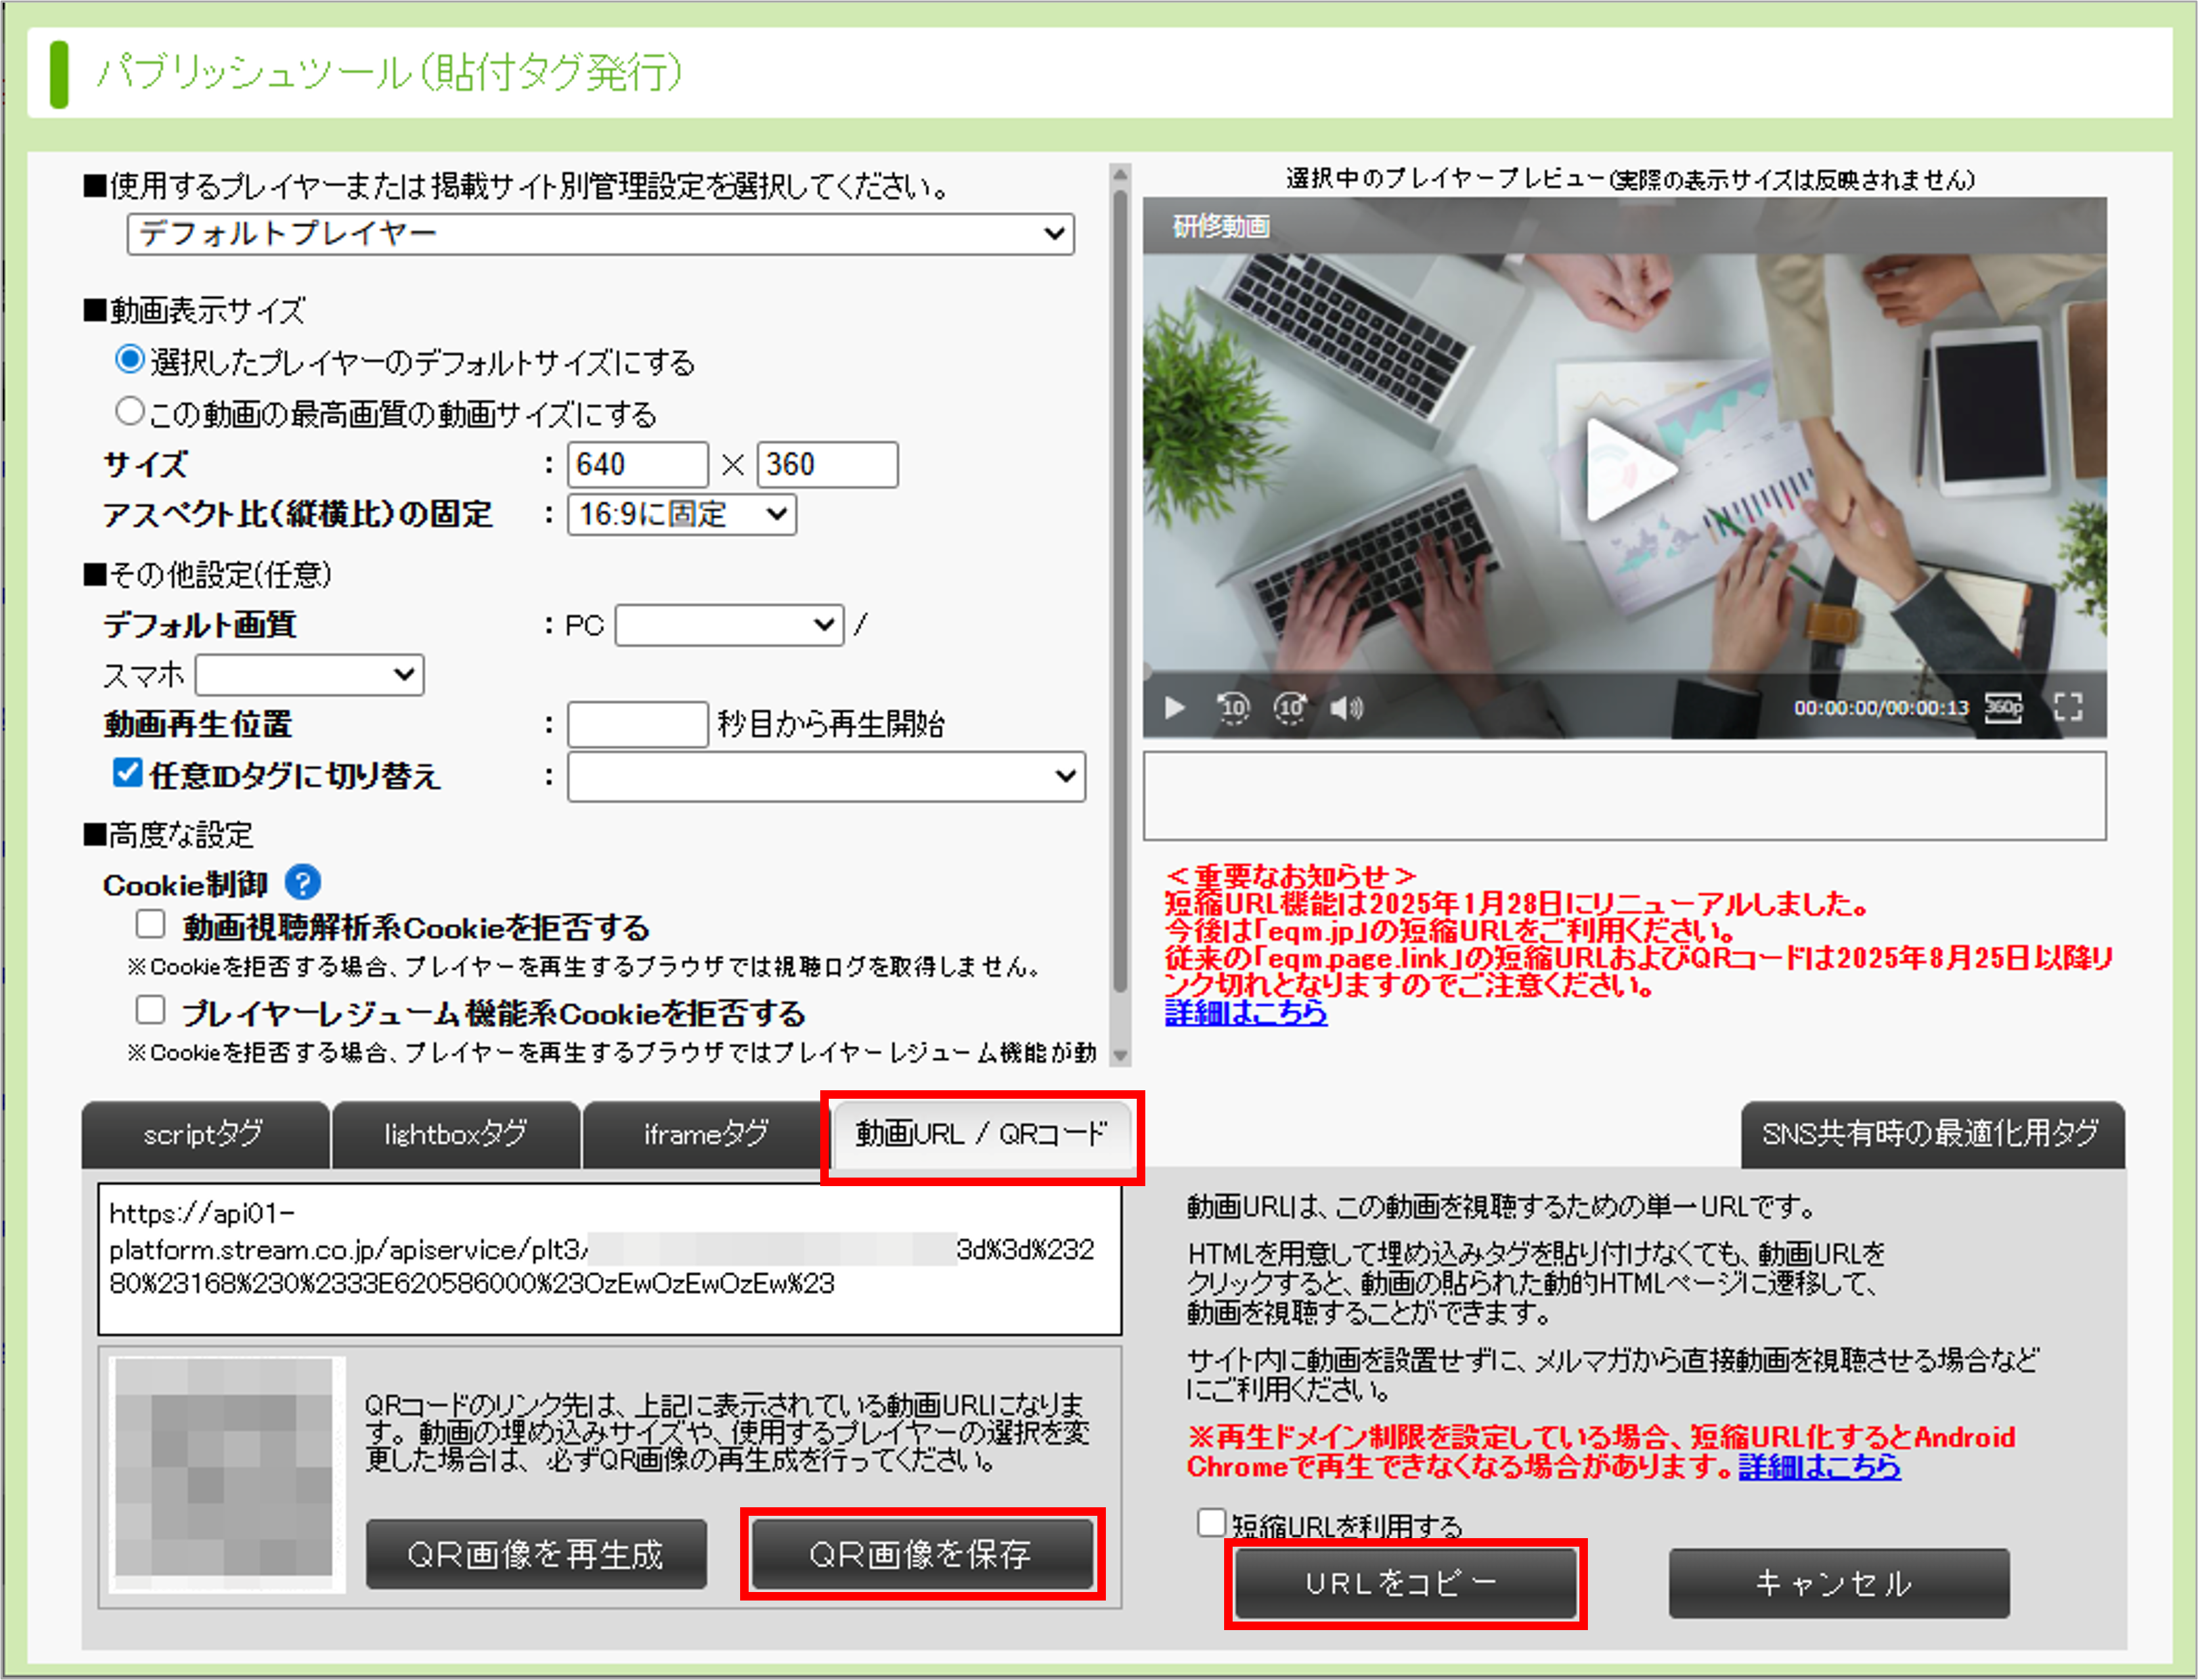Check 動画視聴解析系Cookieを拒否する
The width and height of the screenshot is (2198, 1680).
point(150,924)
